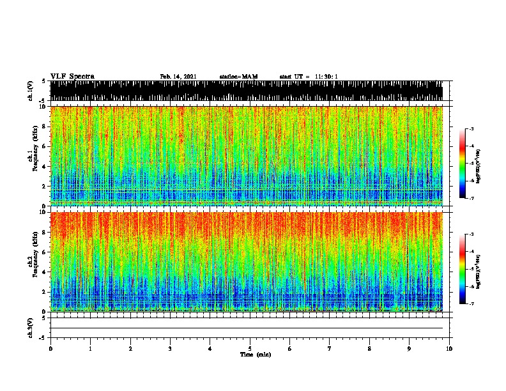
Task: Click the black ch.1 voltage waveform panel
Action: 247,91
